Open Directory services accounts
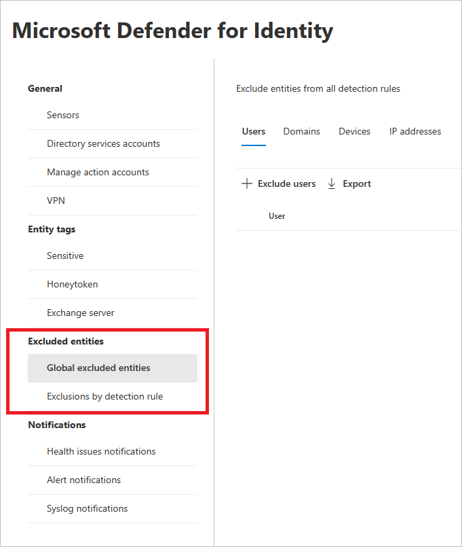The width and height of the screenshot is (462, 547). [x=103, y=143]
